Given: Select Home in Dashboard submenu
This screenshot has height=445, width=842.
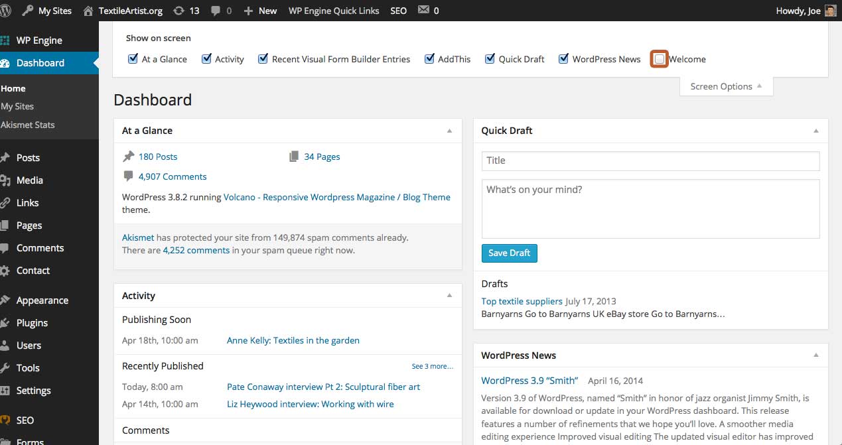Looking at the screenshot, I should tap(13, 88).
